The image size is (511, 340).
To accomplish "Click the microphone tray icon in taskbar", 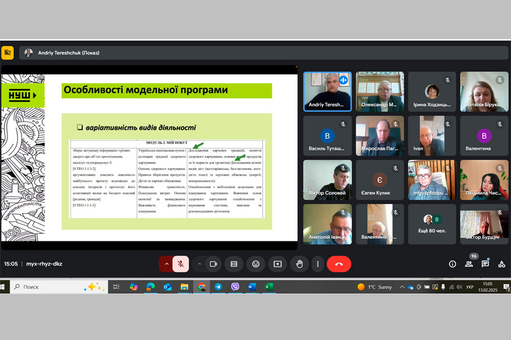I will pos(443,287).
